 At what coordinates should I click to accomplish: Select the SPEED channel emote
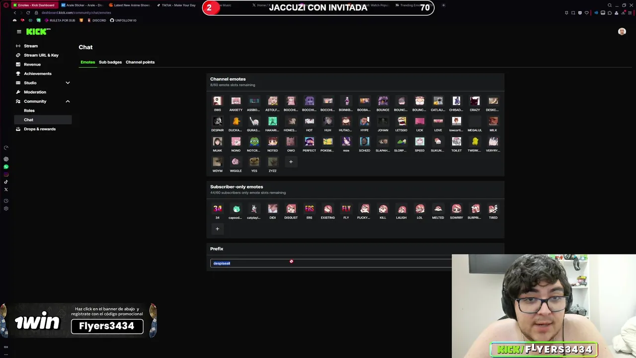tap(419, 145)
